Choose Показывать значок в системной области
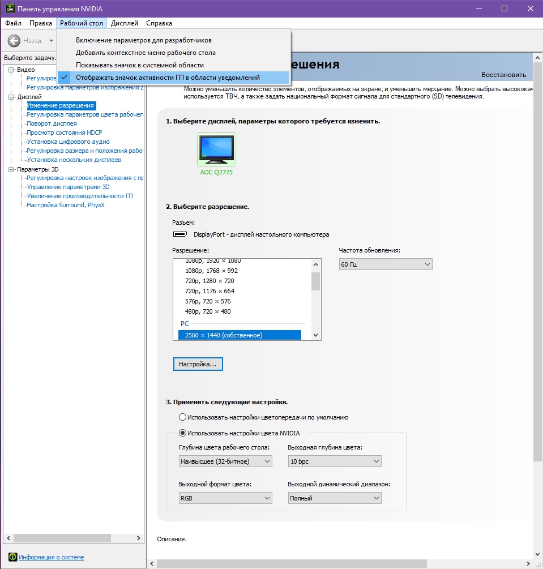 pyautogui.click(x=173, y=65)
